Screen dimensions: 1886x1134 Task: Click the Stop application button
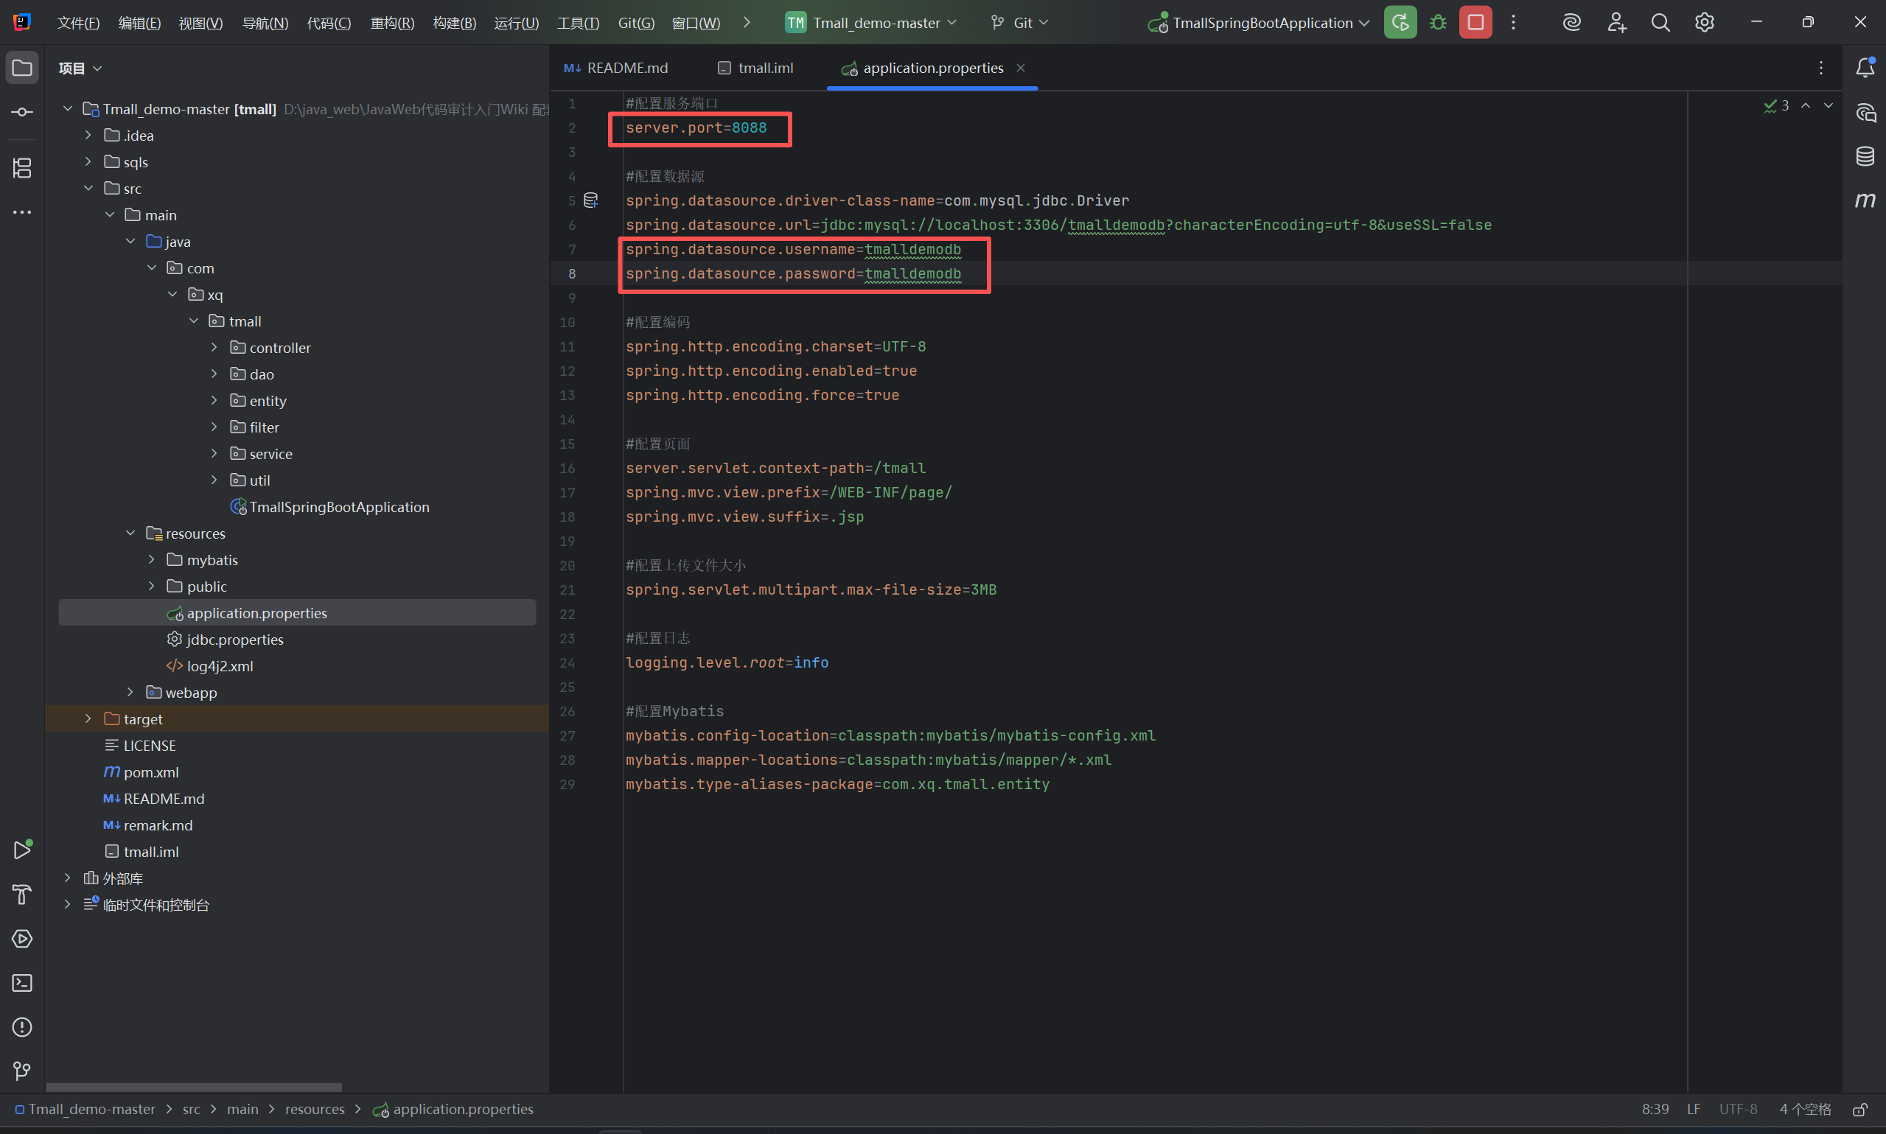(1475, 23)
